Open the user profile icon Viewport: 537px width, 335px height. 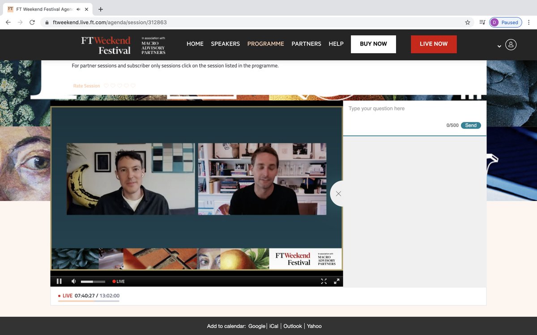pos(511,45)
